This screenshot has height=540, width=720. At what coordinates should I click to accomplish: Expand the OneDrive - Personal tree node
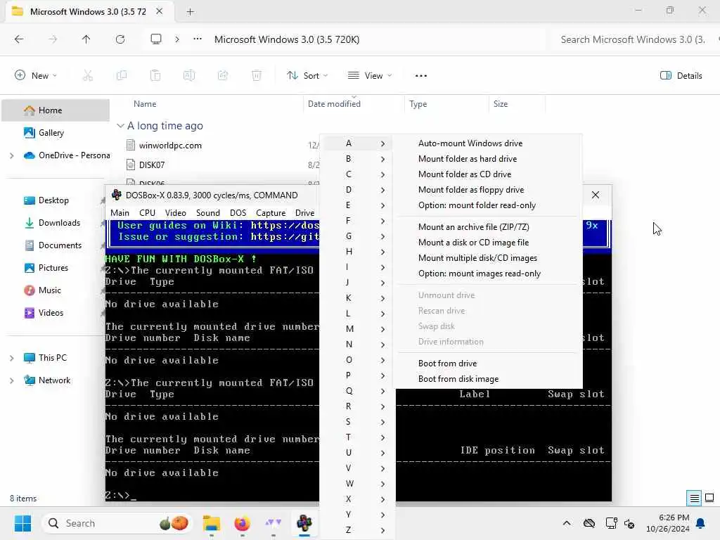pos(11,155)
